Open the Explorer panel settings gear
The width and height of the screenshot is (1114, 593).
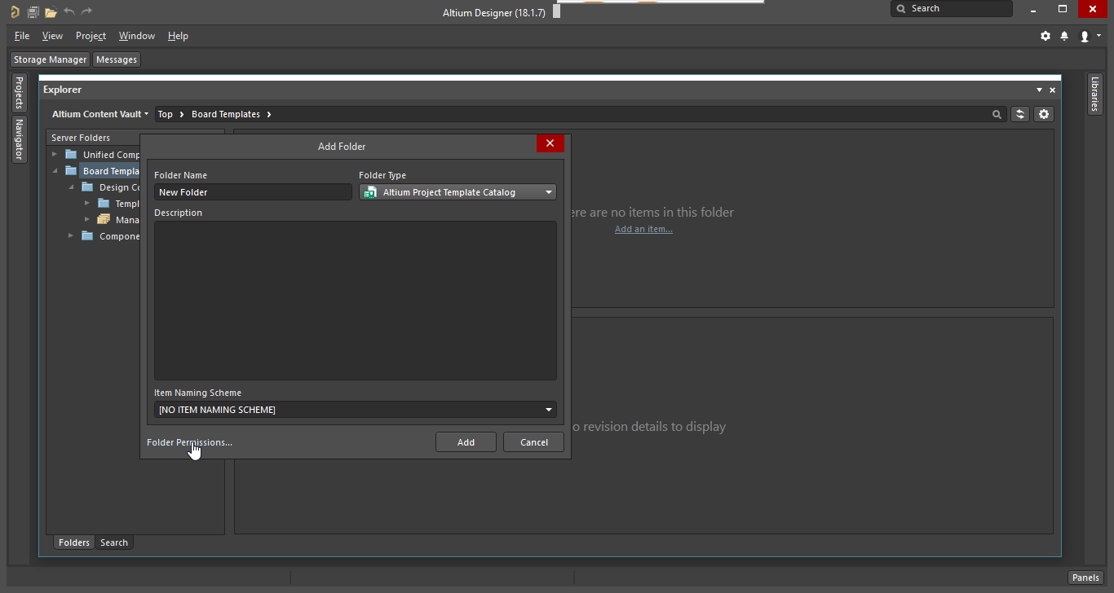[x=1044, y=114]
